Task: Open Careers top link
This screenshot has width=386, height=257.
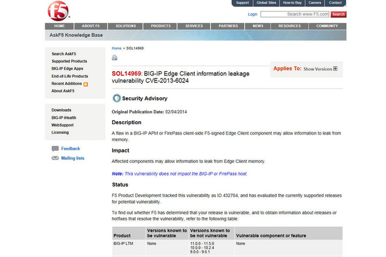Action: click(315, 2)
